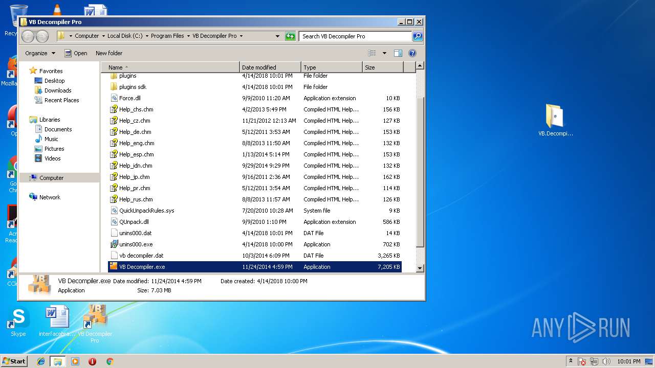Select Documents library
This screenshot has height=368, width=655.
coord(53,129)
